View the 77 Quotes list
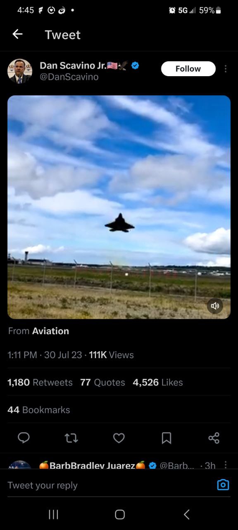The width and height of the screenshot is (238, 530). (102, 382)
